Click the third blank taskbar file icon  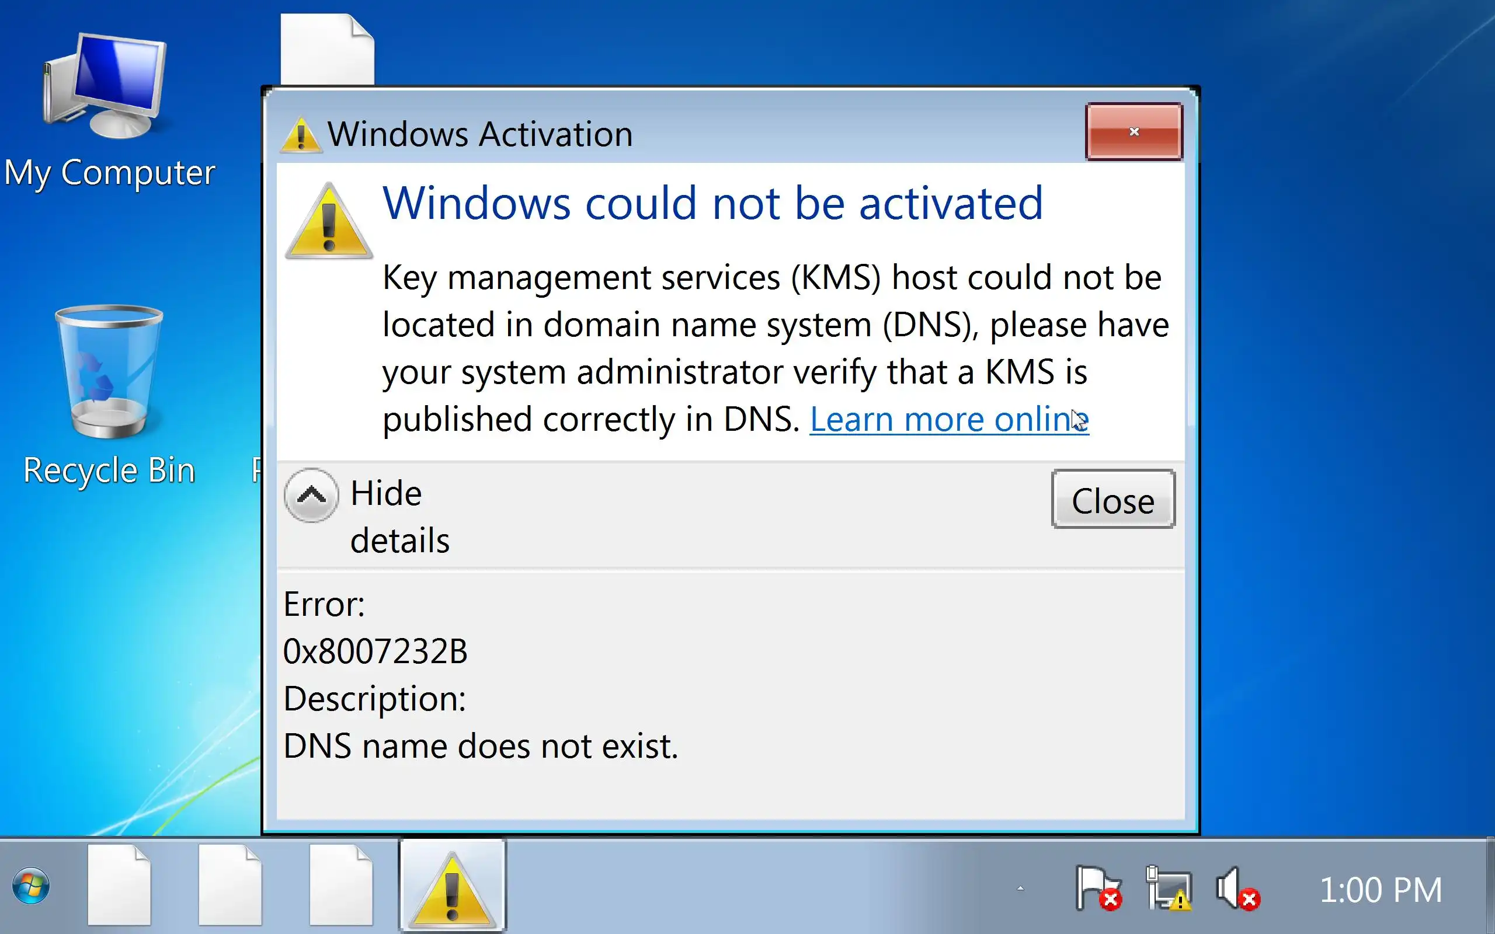[x=341, y=885]
